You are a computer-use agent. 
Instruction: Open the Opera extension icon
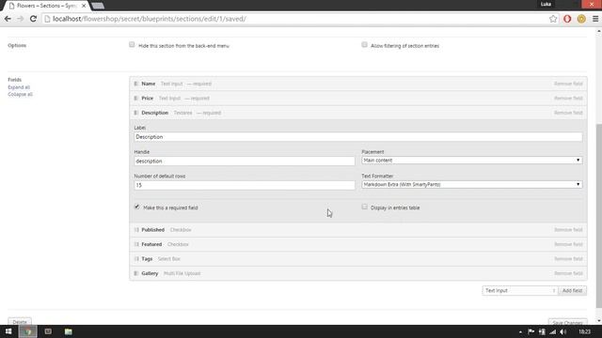567,19
